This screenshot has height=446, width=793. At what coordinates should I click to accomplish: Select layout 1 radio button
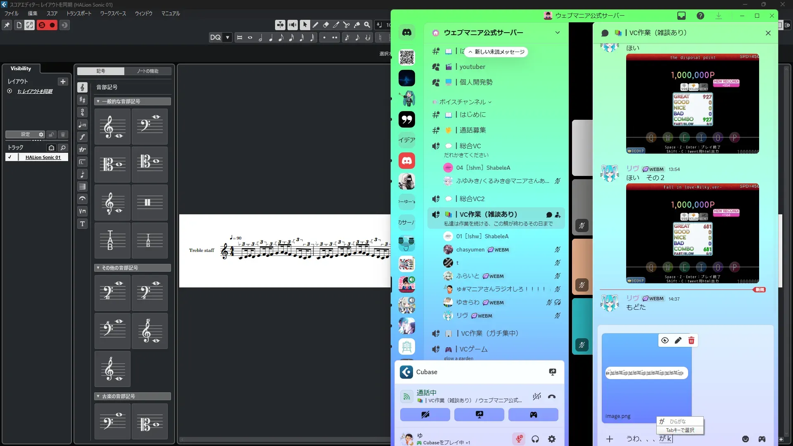tap(9, 91)
